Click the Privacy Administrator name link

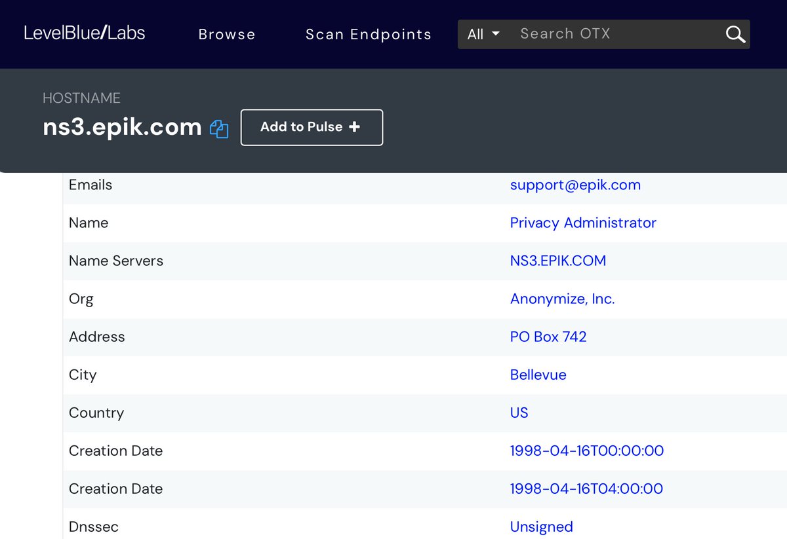tap(583, 223)
